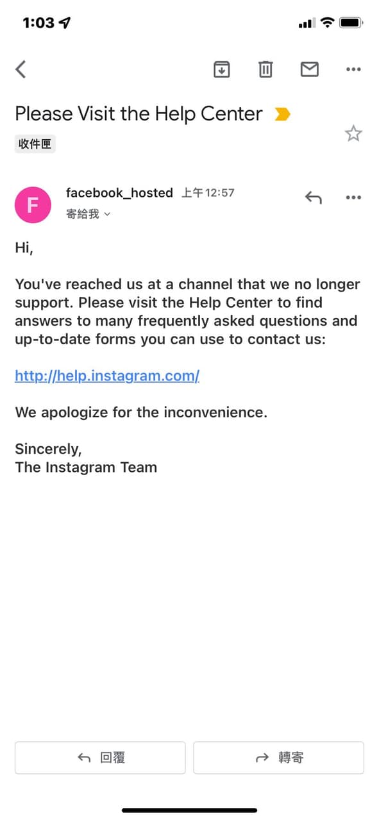379x820 pixels.
Task: Tap the yellow importance marker beside subject
Action: [x=282, y=114]
